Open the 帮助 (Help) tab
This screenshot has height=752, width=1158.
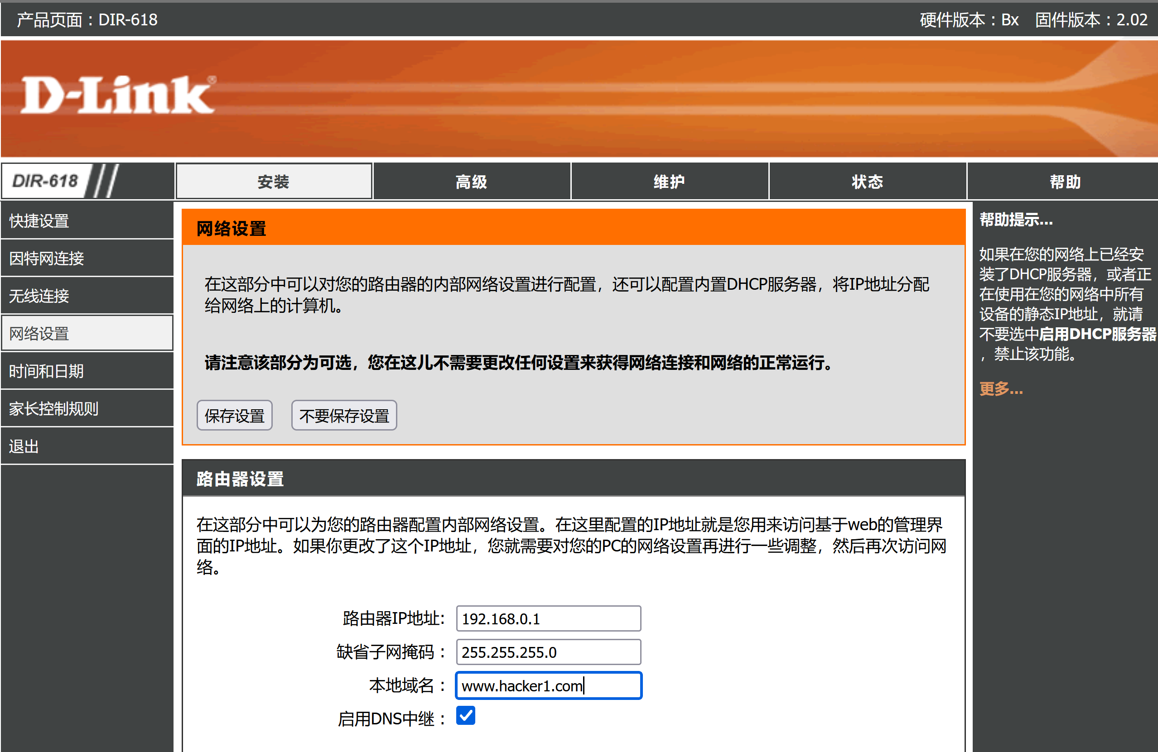tap(1065, 182)
